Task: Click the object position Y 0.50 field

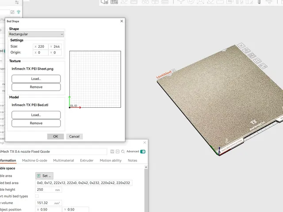Action: click(x=76, y=209)
